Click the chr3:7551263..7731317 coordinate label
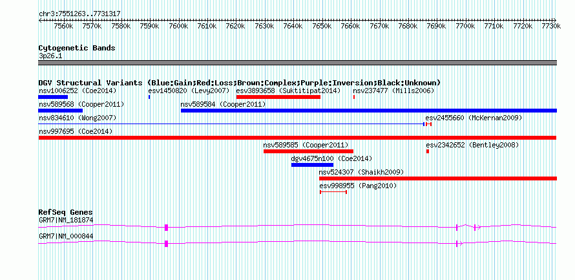The width and height of the screenshot is (575, 280). point(79,14)
